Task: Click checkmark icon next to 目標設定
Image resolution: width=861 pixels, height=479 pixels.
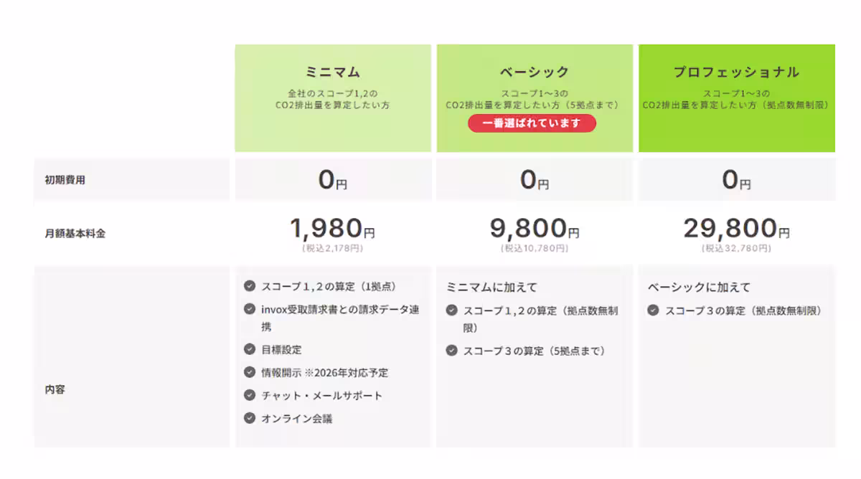Action: (250, 349)
